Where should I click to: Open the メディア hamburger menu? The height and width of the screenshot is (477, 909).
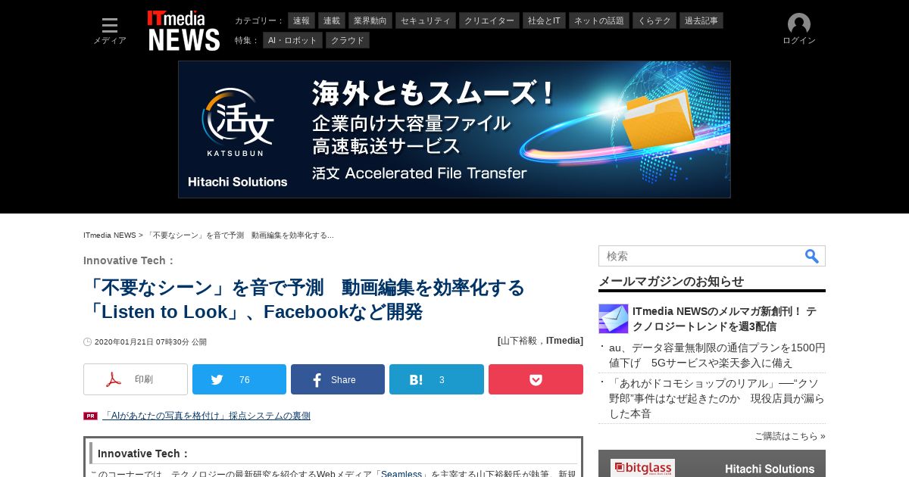point(110,30)
